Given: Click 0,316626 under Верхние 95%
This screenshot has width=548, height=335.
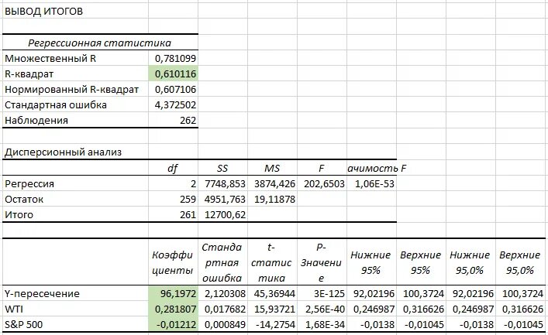Looking at the screenshot, I should [423, 309].
